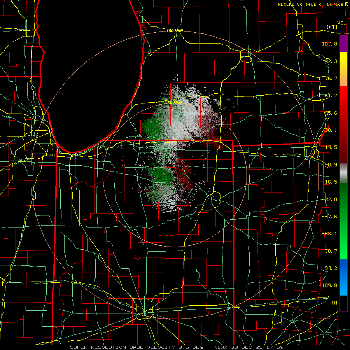Click the [KT] units label

click(332, 27)
